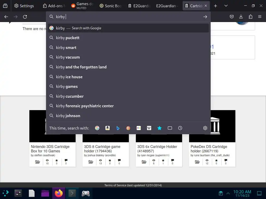Search with DuckDuckGo one-off icon
Image resolution: width=266 pixels, height=199 pixels.
[128, 128]
